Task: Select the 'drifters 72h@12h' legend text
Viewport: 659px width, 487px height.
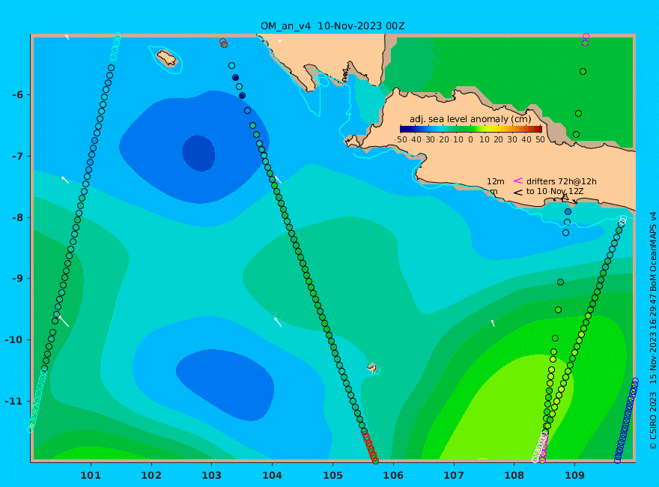Action: pos(562,181)
